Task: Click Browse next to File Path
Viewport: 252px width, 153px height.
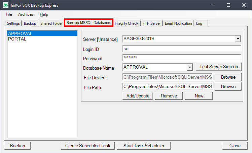Action: (228, 86)
